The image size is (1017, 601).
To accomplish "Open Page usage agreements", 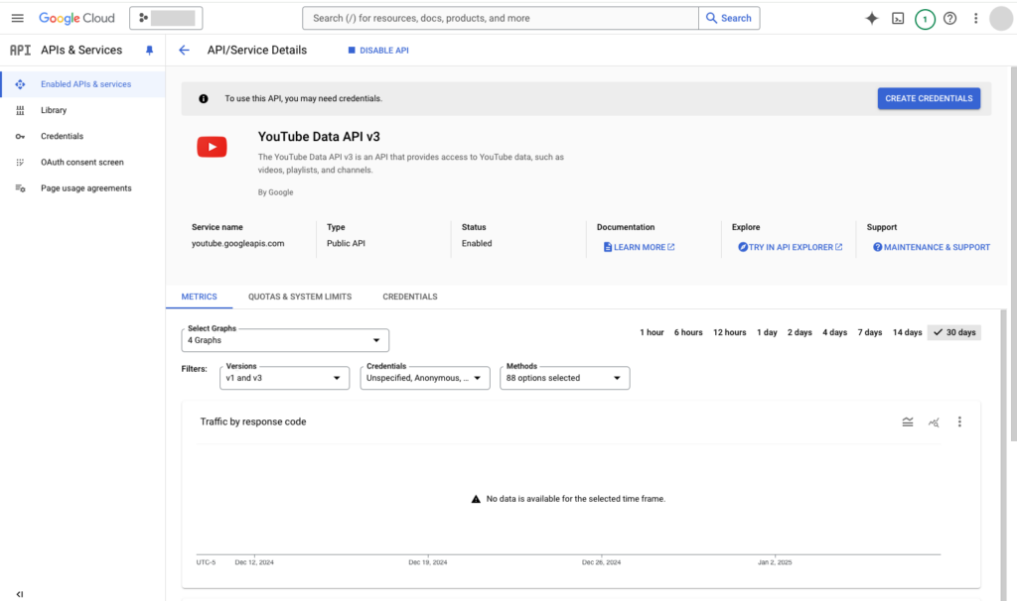I will click(83, 187).
